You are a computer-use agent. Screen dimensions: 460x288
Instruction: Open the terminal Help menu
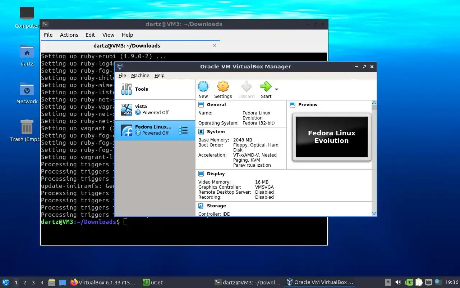pyautogui.click(x=127, y=35)
